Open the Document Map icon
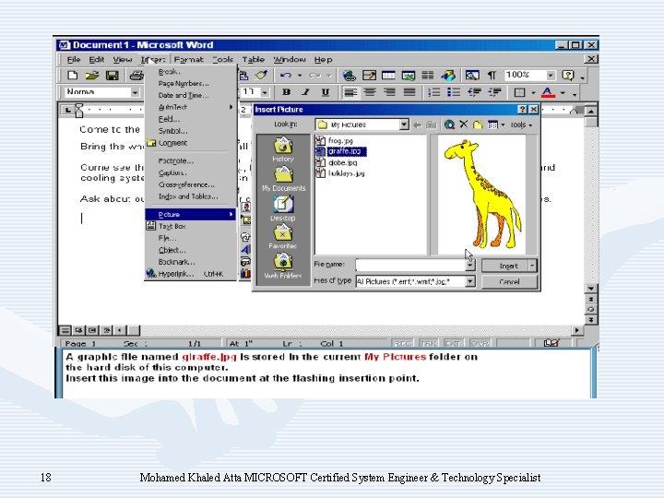Image resolution: width=664 pixels, height=498 pixels. (472, 76)
